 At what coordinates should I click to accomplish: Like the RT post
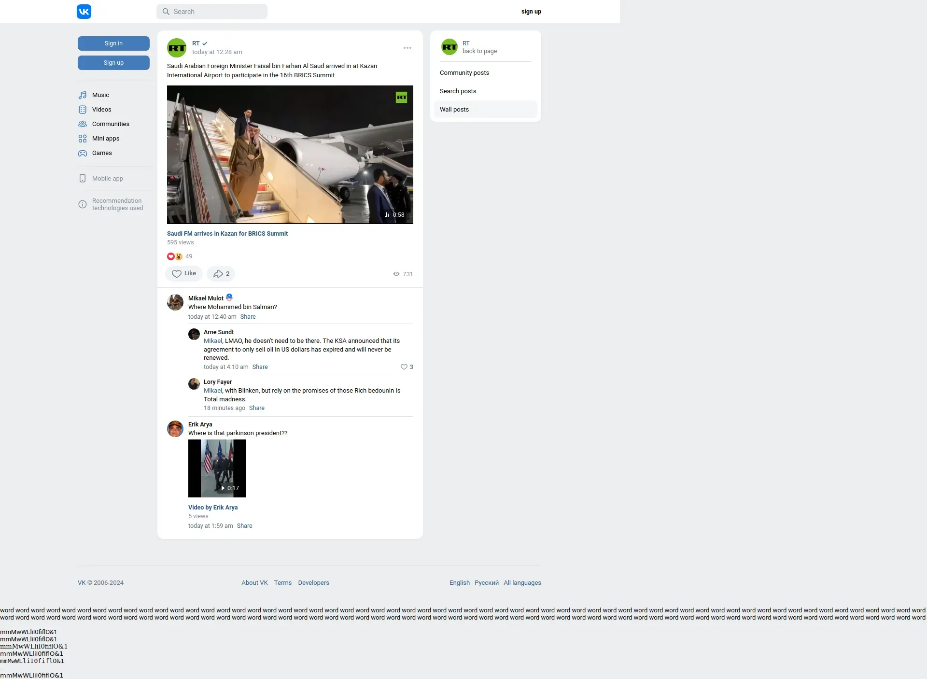(183, 274)
